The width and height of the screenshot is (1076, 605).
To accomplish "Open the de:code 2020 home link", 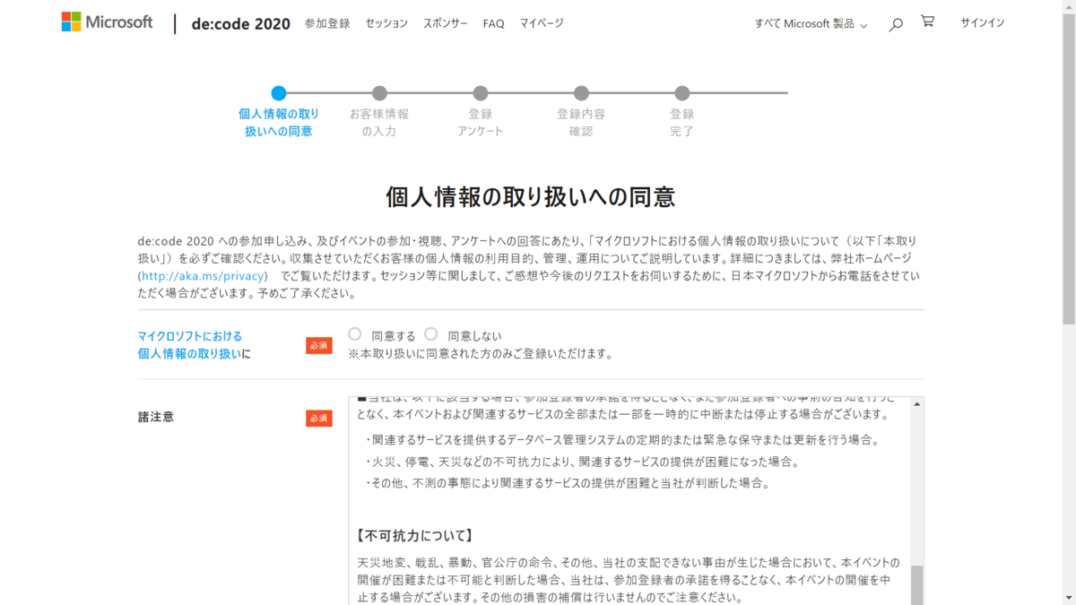I will 241,24.
